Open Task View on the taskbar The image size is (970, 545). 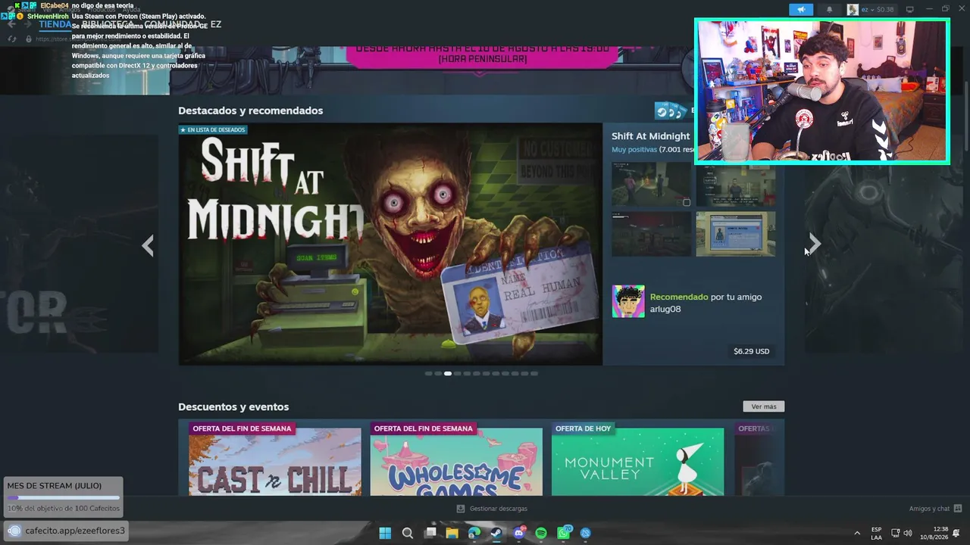coord(430,533)
